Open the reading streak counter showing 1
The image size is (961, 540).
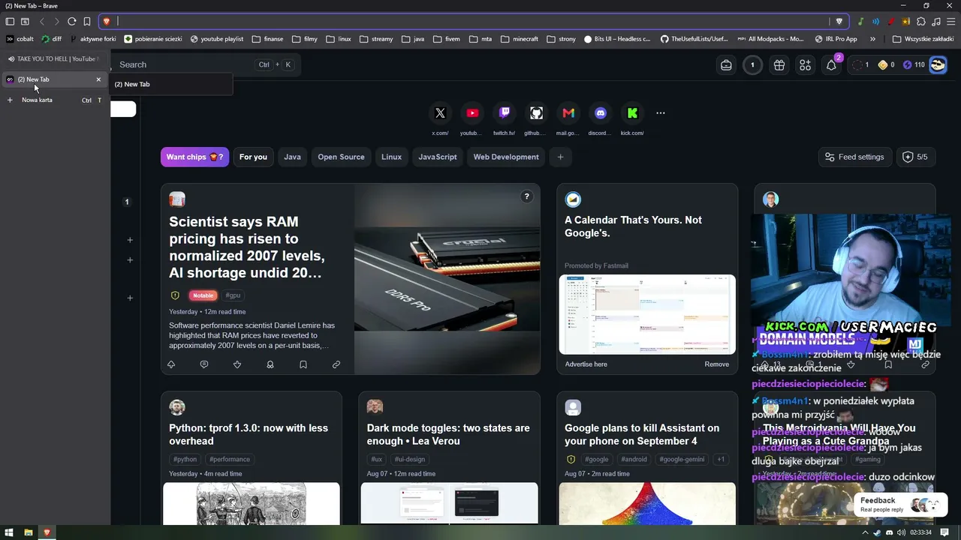(x=752, y=65)
